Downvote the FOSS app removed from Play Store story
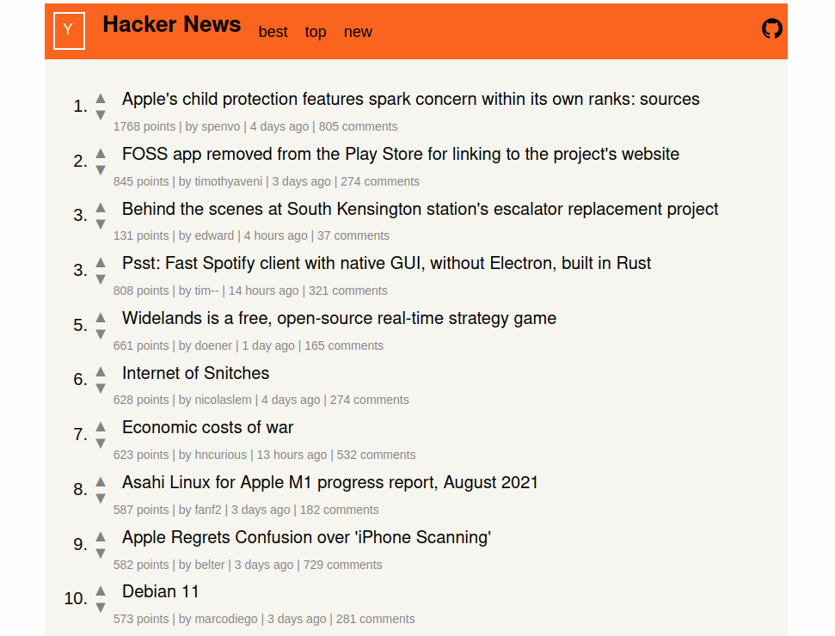This screenshot has height=636, width=835. tap(101, 170)
